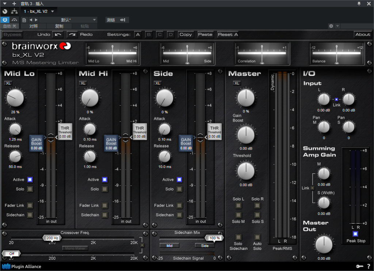Click the brainworx logo

[x=42, y=46]
